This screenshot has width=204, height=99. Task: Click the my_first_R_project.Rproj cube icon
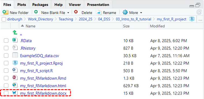[x=15, y=63]
